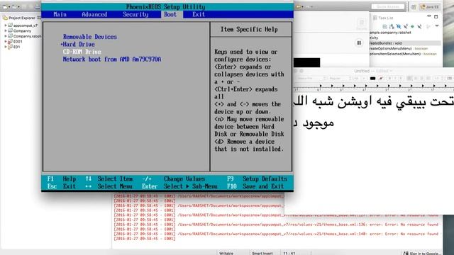Expand the E001 project node

click(x=6, y=41)
